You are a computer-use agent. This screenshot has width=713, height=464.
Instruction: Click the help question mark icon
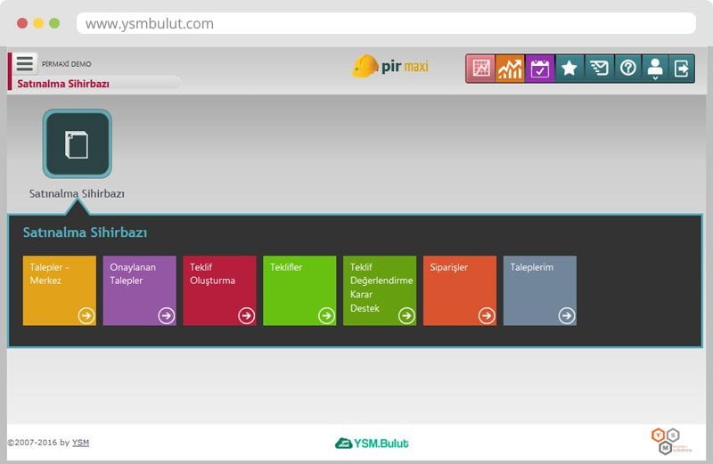pyautogui.click(x=627, y=69)
